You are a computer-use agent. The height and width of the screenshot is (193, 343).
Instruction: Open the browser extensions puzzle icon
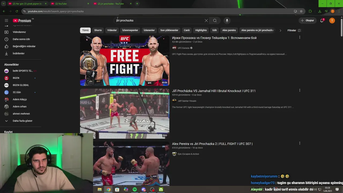(310, 11)
